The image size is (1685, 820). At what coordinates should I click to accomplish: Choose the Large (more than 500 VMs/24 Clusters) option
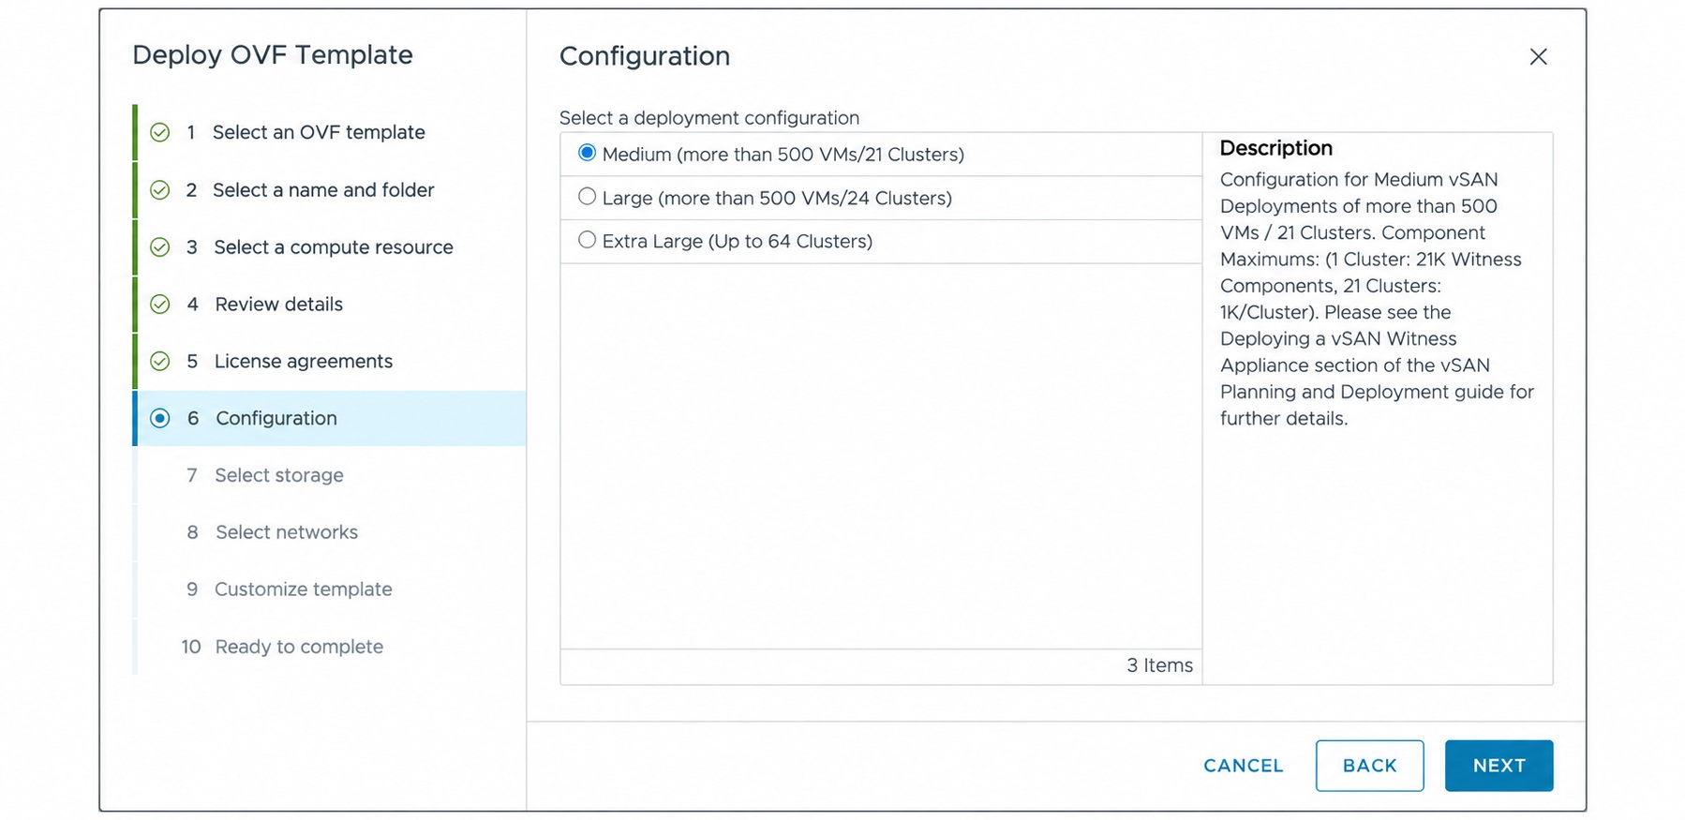point(587,197)
